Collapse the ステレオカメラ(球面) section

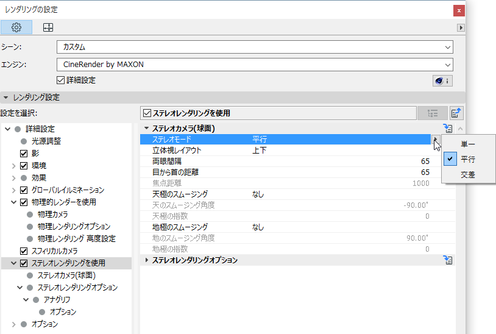pyautogui.click(x=146, y=129)
